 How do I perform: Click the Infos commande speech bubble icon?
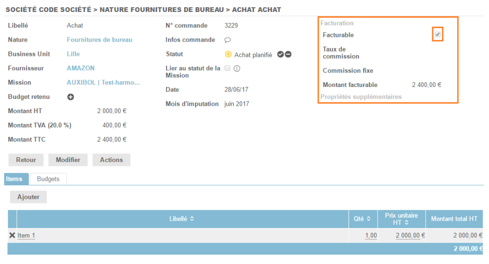tap(227, 40)
